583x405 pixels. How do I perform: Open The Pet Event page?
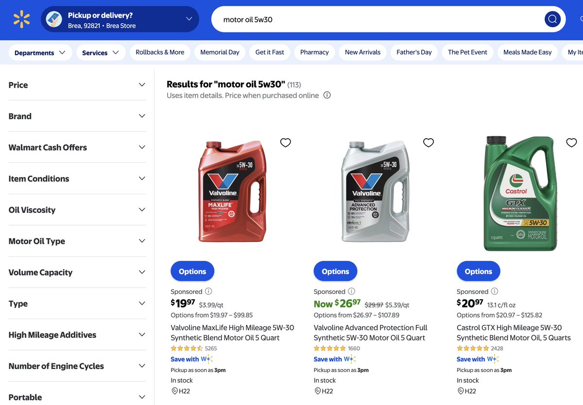468,52
